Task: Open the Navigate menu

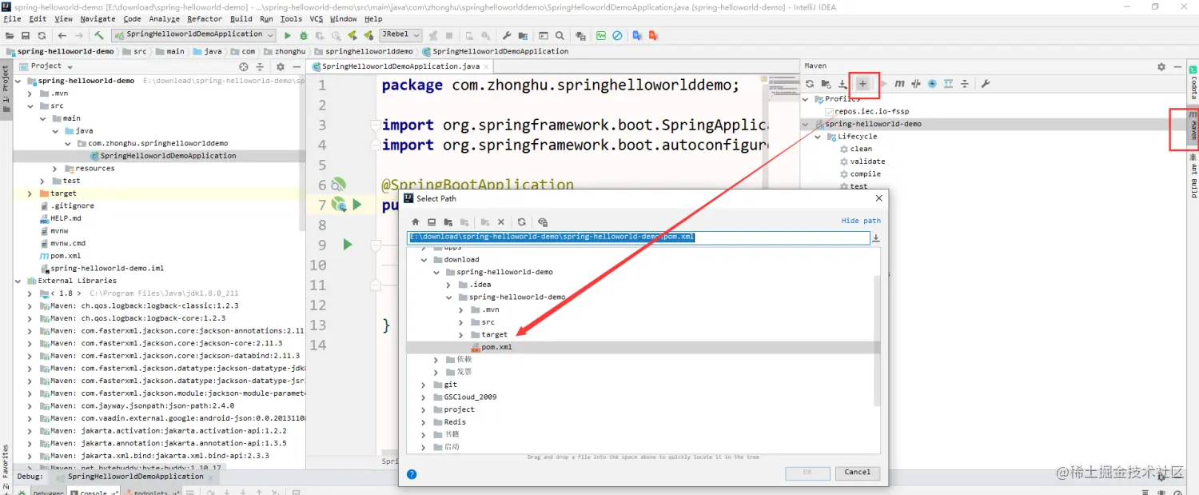Action: pos(98,19)
